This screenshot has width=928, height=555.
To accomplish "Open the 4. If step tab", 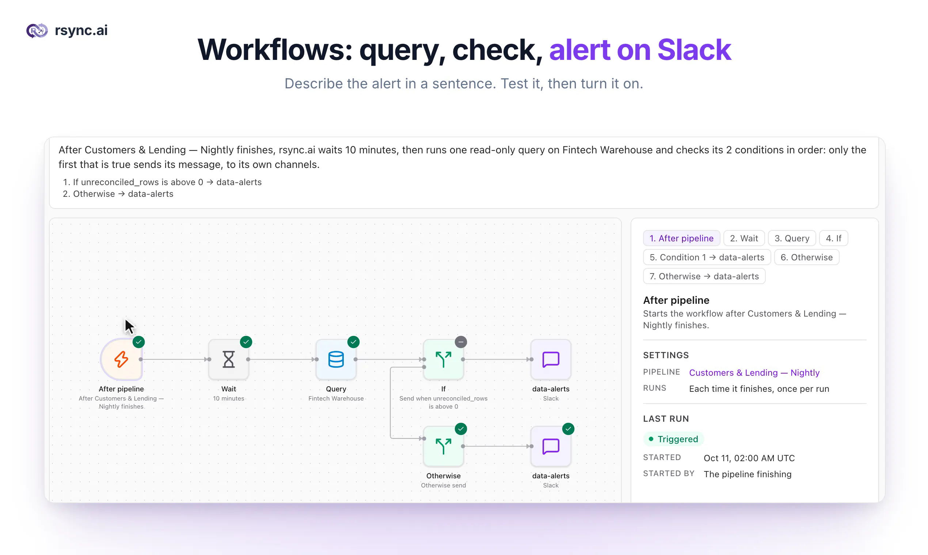I will click(833, 238).
